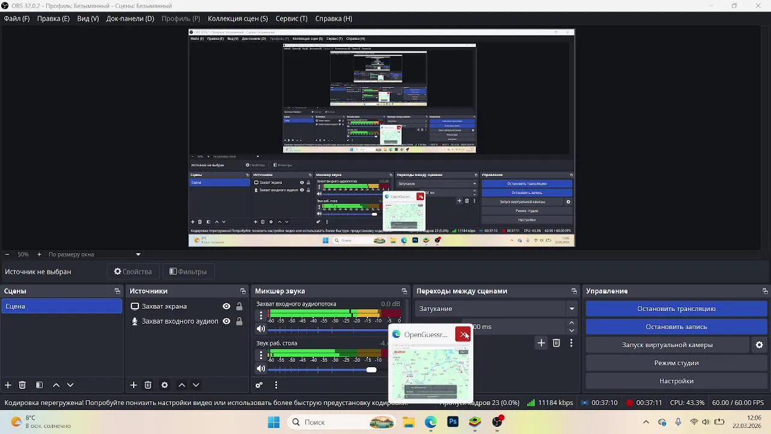This screenshot has width=771, height=434.
Task: Click Остановить запись button
Action: 676,327
